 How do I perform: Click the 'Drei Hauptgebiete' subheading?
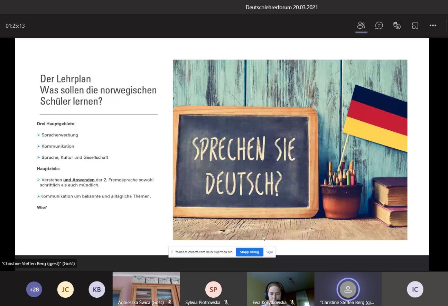pos(56,124)
